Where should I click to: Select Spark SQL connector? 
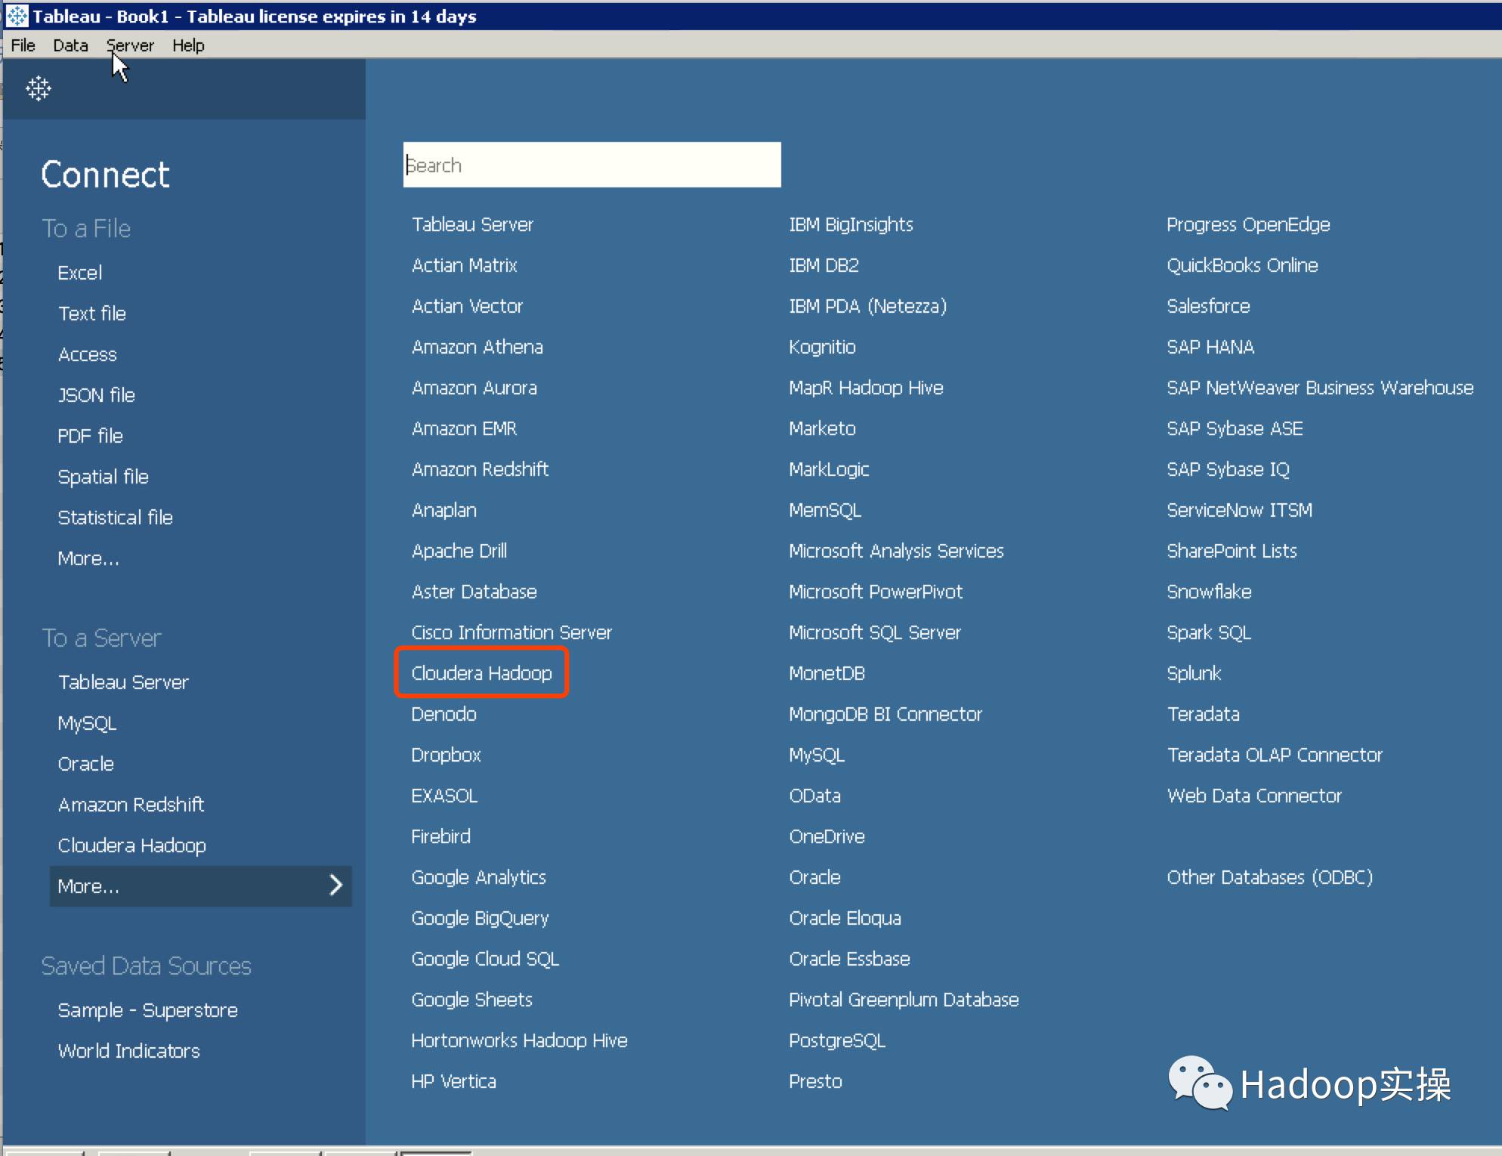coord(1209,632)
